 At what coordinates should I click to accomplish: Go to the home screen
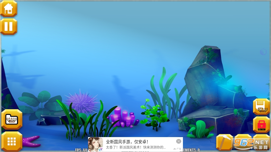pyautogui.click(x=9, y=9)
